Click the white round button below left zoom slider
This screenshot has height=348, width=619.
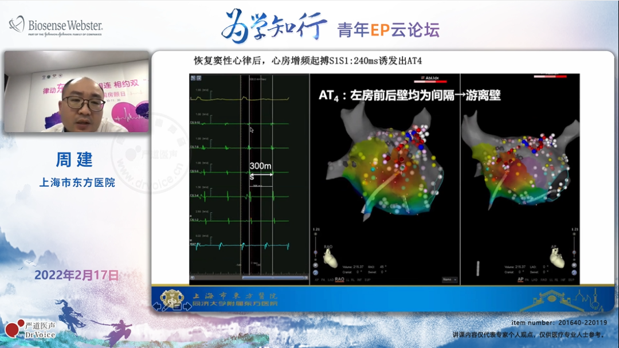(x=315, y=265)
